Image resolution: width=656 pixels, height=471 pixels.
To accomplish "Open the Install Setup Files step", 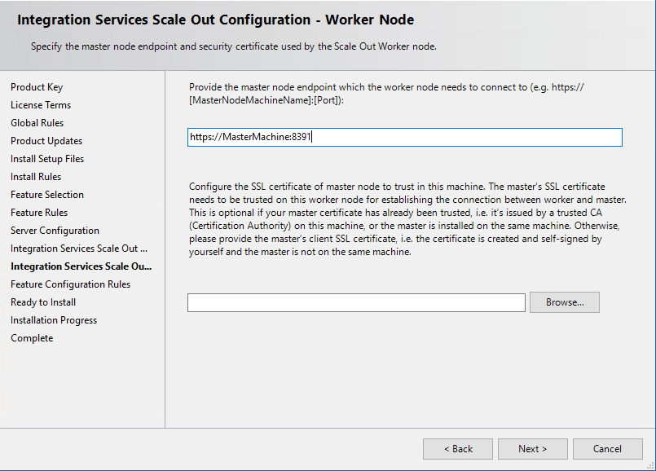I will [x=46, y=158].
